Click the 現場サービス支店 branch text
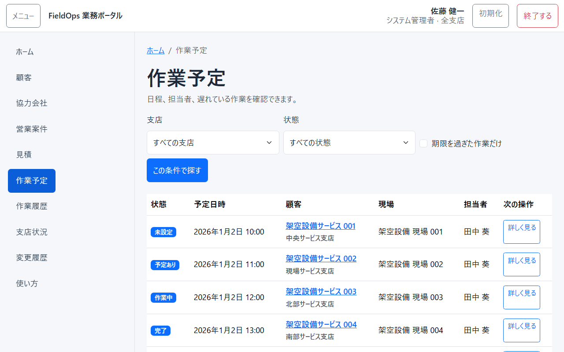 coord(310,271)
